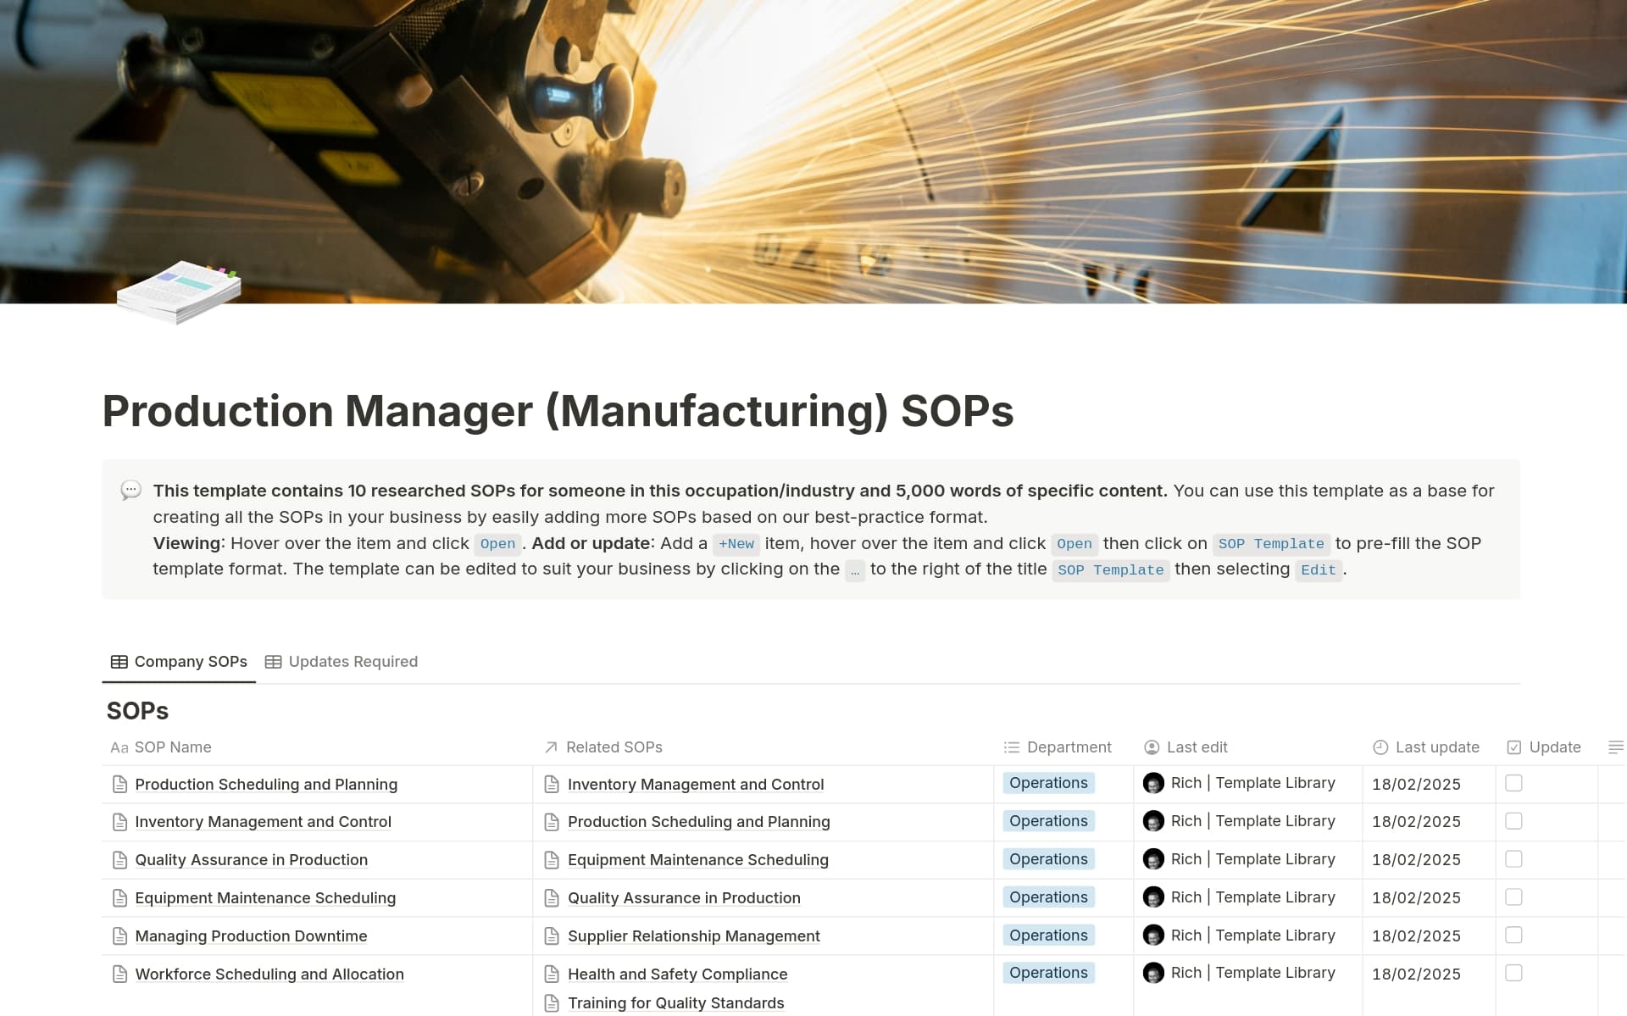
Task: Open the table properties icon at the far right
Action: [x=1614, y=747]
